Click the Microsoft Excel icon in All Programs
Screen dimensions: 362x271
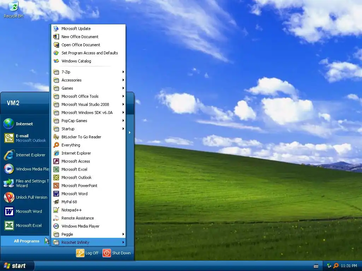point(56,169)
